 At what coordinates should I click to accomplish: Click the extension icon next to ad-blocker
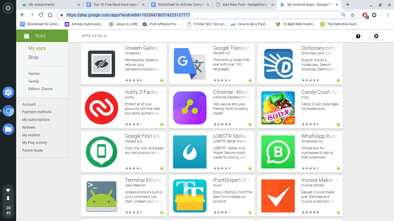[x=374, y=15]
